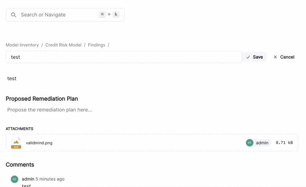Click the search magnifier icon
This screenshot has width=306, height=187.
tap(13, 14)
